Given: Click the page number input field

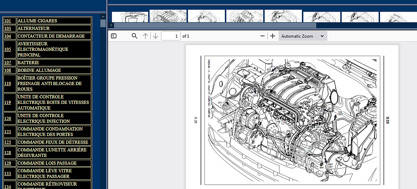Looking at the screenshot, I should (171, 36).
